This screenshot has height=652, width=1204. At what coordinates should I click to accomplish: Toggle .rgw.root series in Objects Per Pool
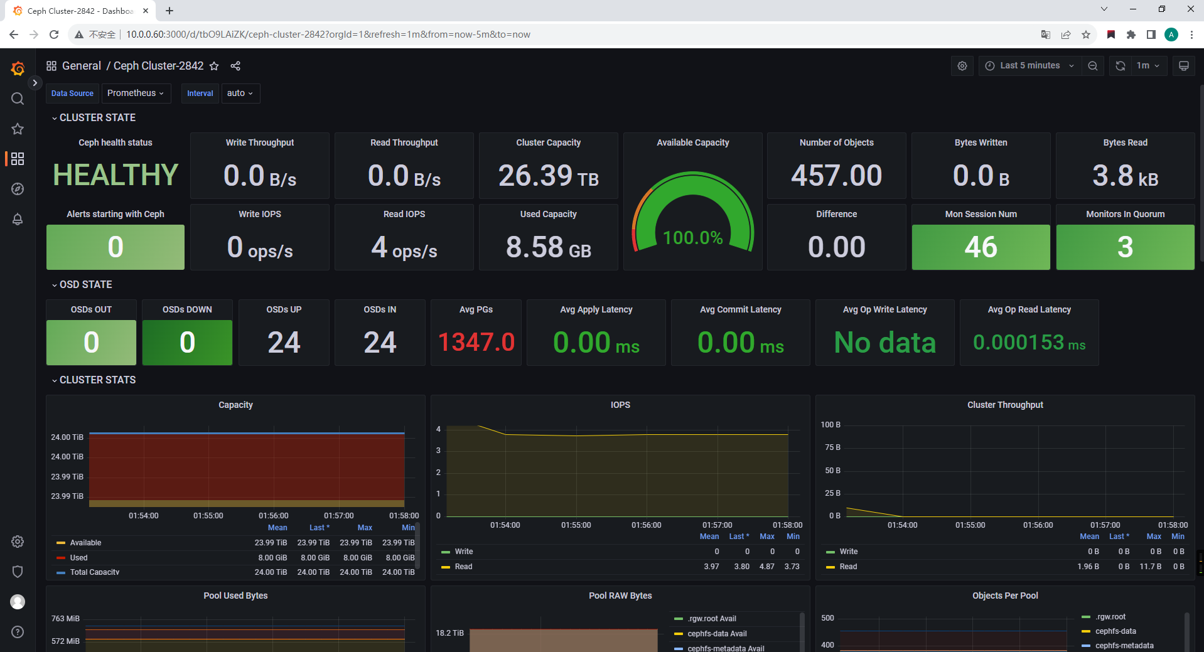click(1110, 617)
